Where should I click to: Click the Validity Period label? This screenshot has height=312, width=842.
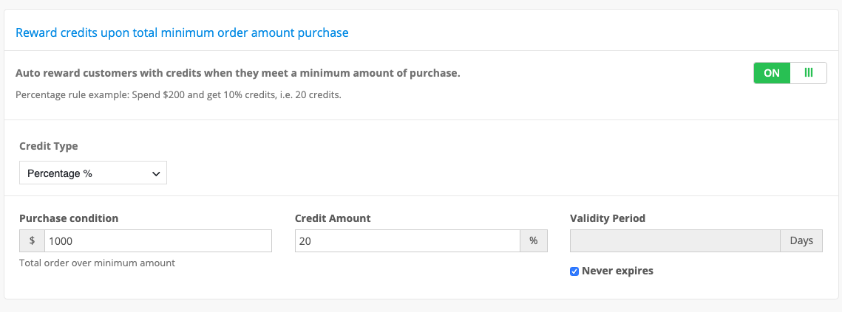(x=608, y=218)
